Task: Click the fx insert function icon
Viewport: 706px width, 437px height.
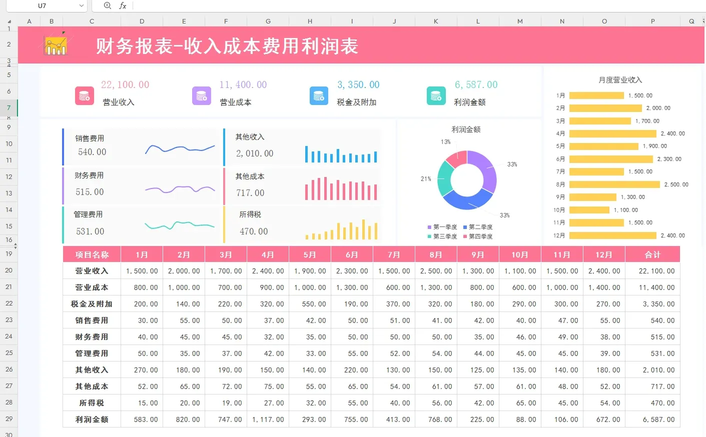Action: [x=122, y=5]
